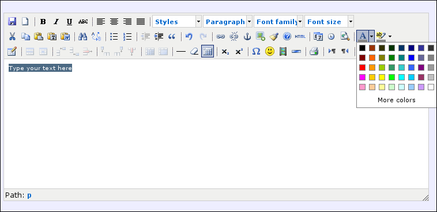Paste from Word
Screen dimensions: 437x212
click(65, 36)
